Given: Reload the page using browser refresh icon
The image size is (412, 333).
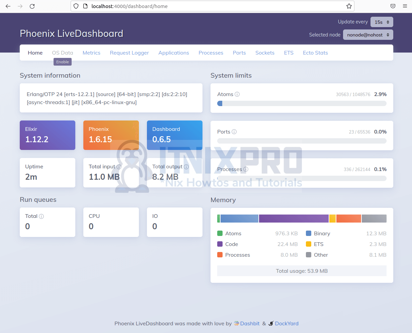Looking at the screenshot, I should click(x=32, y=6).
